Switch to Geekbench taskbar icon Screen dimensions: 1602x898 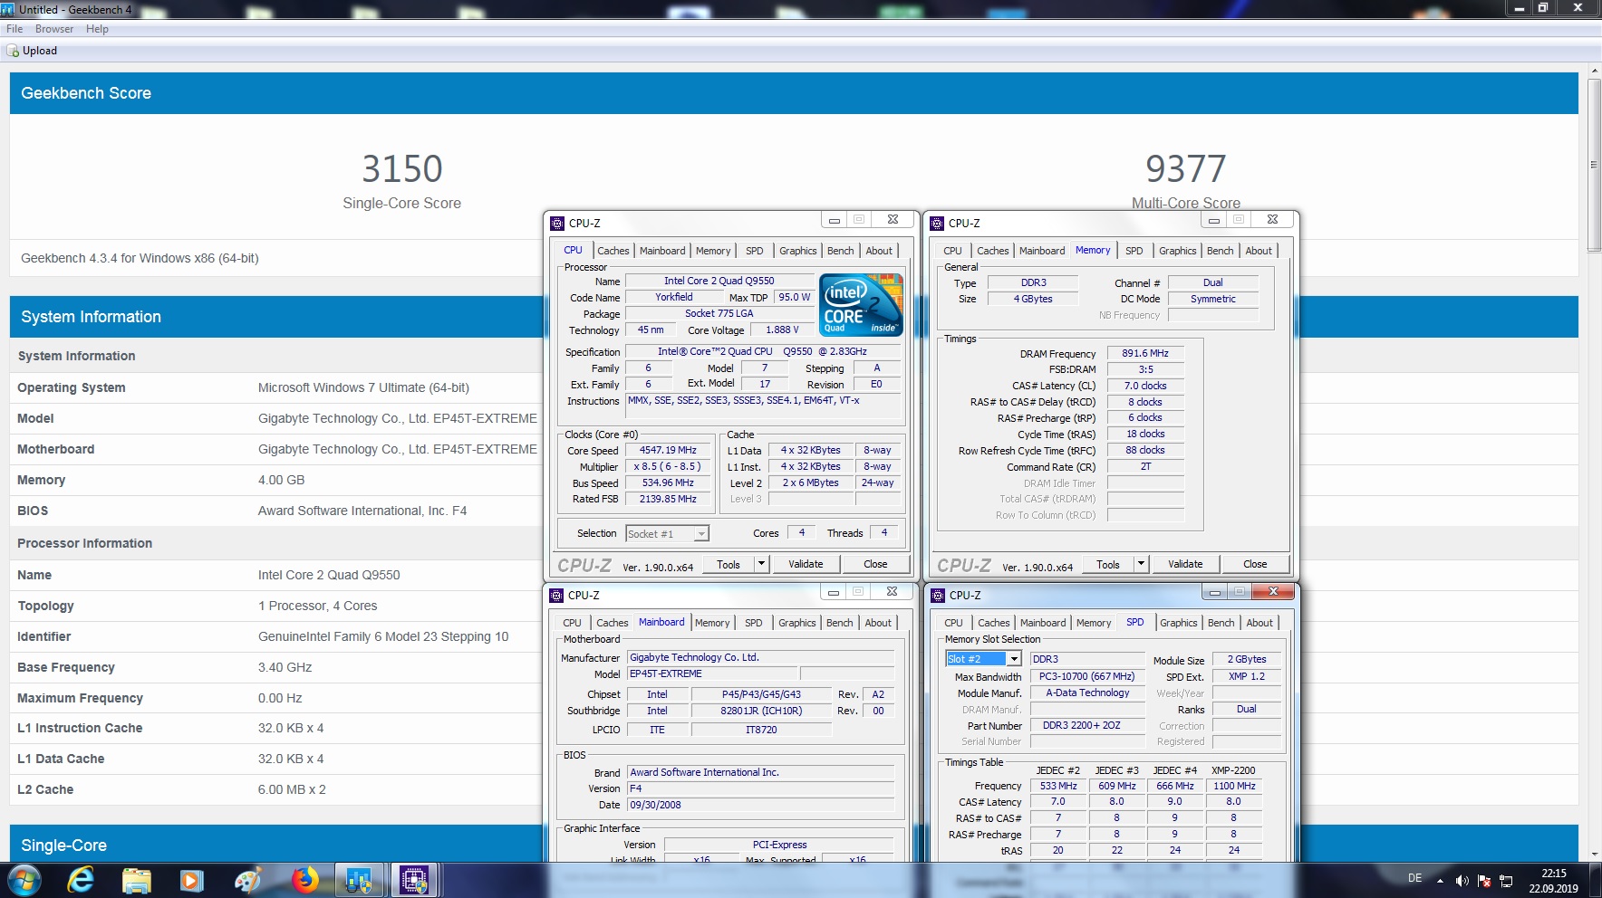[x=359, y=880]
